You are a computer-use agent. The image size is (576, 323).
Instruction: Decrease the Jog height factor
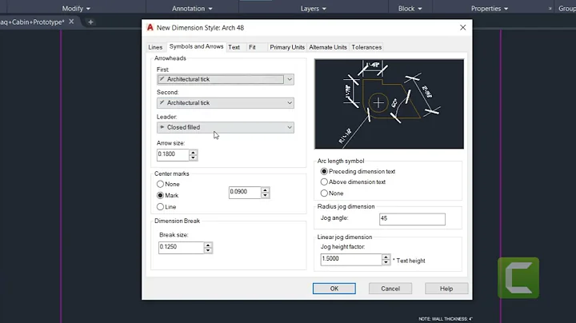(x=386, y=262)
